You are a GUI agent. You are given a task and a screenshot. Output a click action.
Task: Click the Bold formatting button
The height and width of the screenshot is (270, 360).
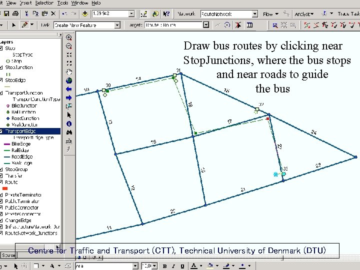[x=164, y=266]
